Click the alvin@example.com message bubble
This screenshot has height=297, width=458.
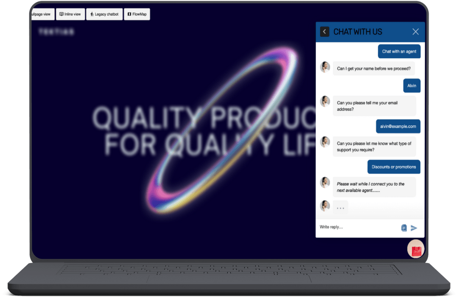(x=398, y=126)
